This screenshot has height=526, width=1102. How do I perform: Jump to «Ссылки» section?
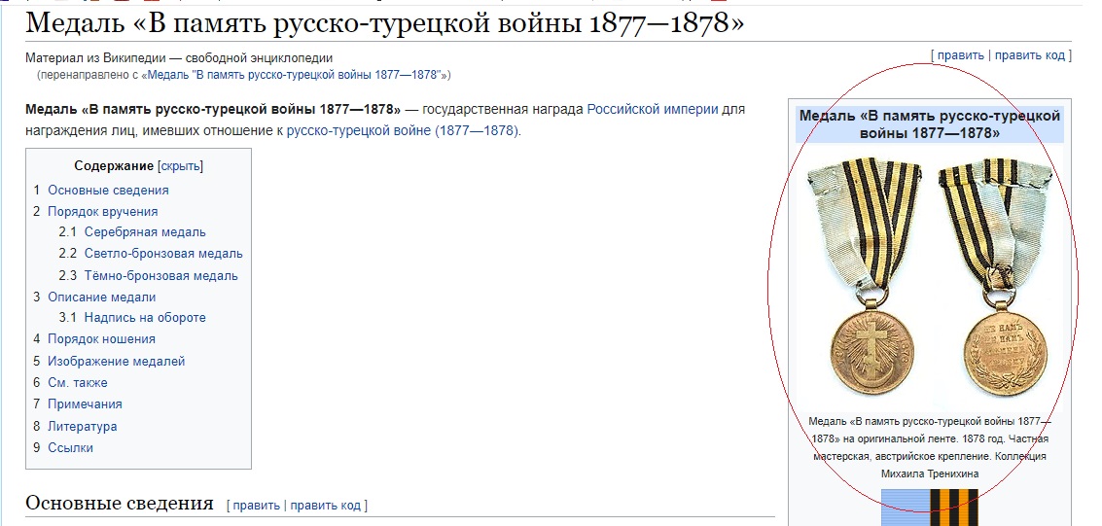tap(70, 448)
